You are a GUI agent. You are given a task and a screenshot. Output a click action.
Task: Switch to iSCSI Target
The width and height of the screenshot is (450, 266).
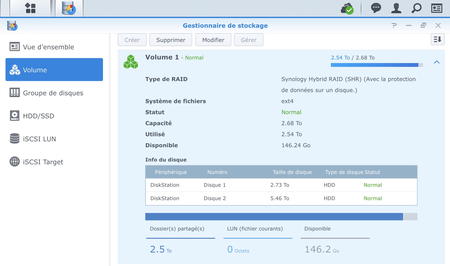point(54,162)
